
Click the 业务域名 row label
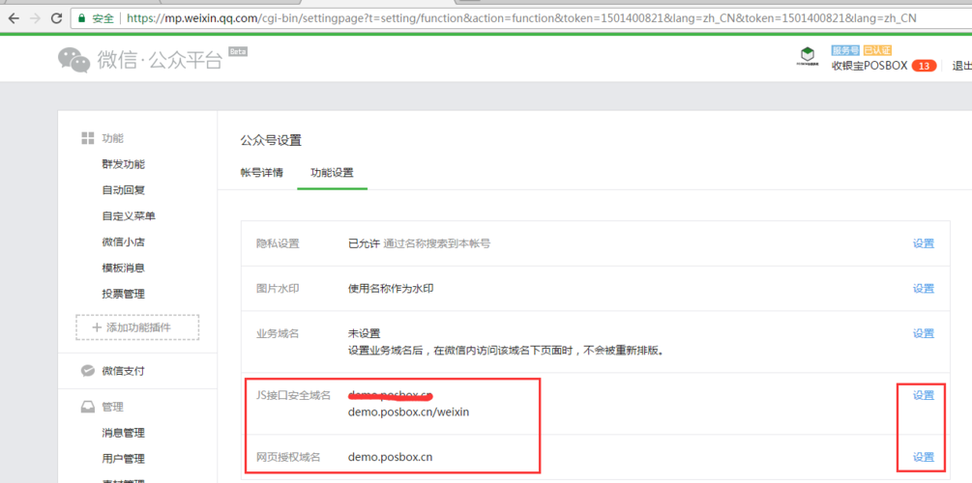coord(278,334)
